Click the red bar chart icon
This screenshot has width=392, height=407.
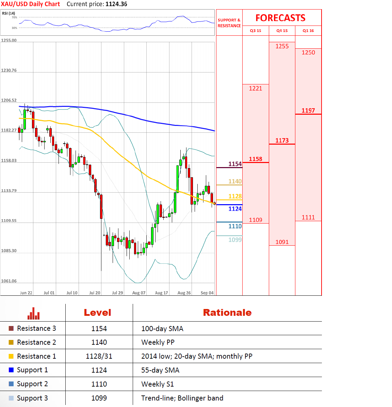(x=33, y=313)
